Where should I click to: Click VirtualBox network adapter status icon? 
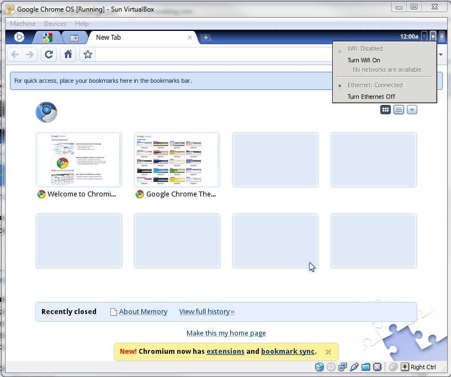(343, 367)
